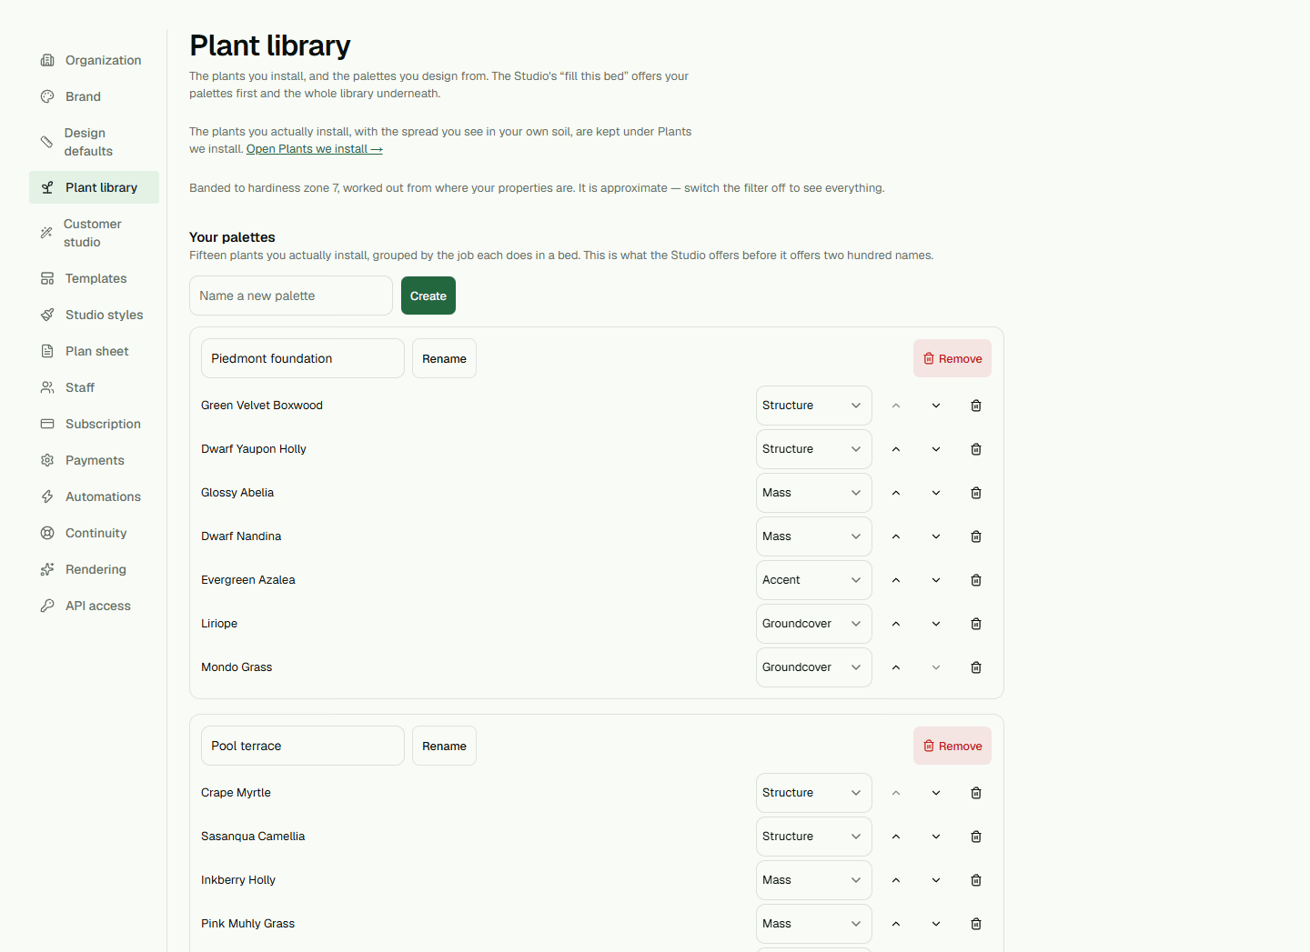
Task: Change Evergreen Azalea's Accent role dropdown
Action: tap(814, 580)
